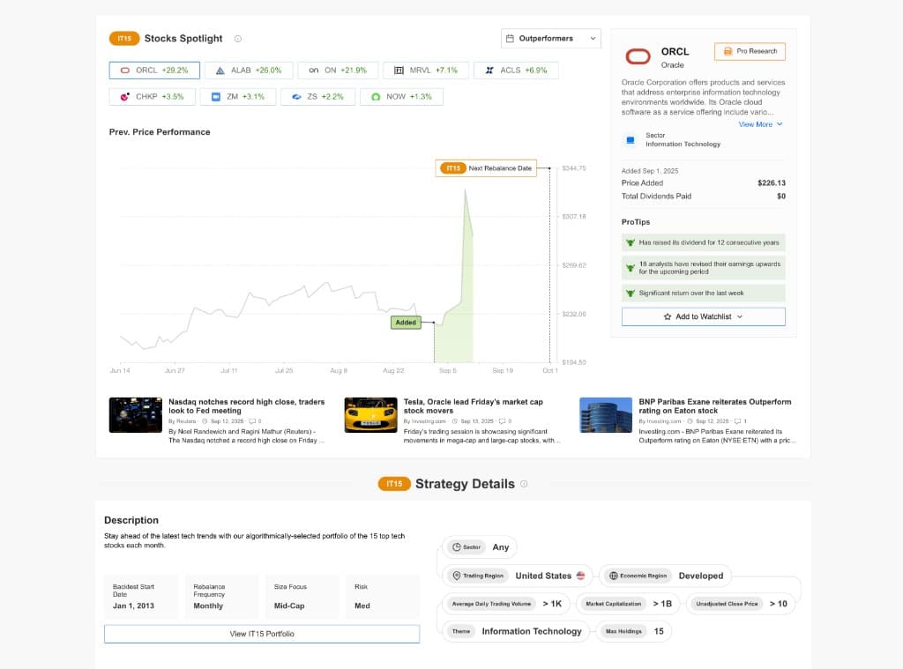Image resolution: width=903 pixels, height=669 pixels.
Task: Click the United States flag icon
Action: [580, 576]
